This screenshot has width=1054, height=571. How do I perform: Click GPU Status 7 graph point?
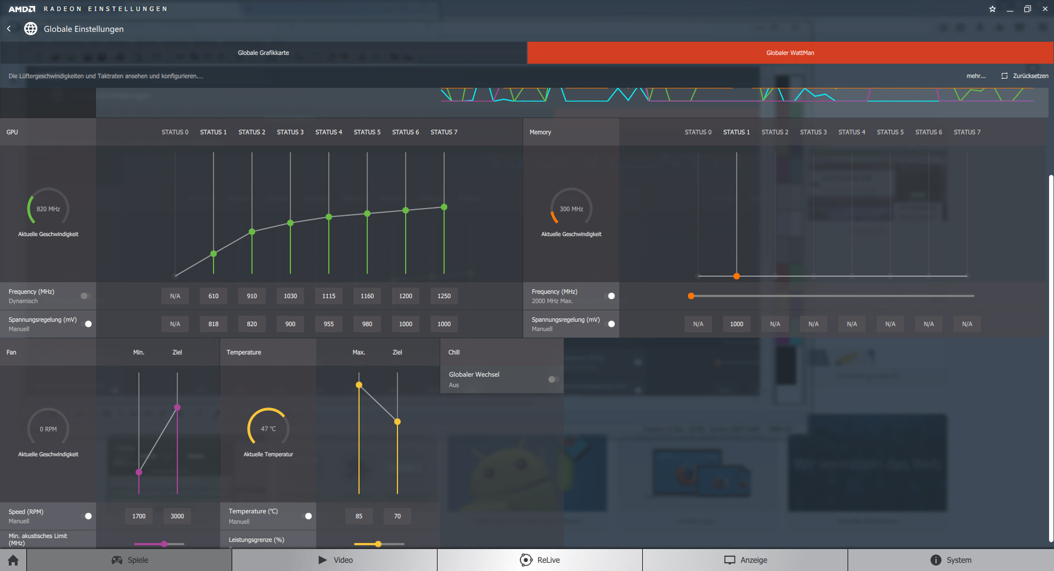point(444,207)
